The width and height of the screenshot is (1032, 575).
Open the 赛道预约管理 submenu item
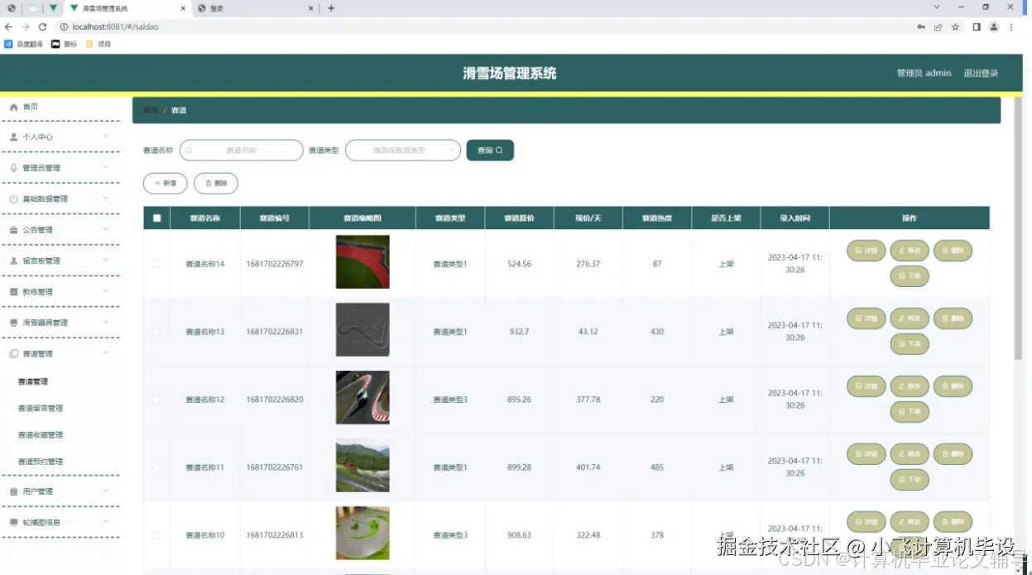pyautogui.click(x=41, y=462)
